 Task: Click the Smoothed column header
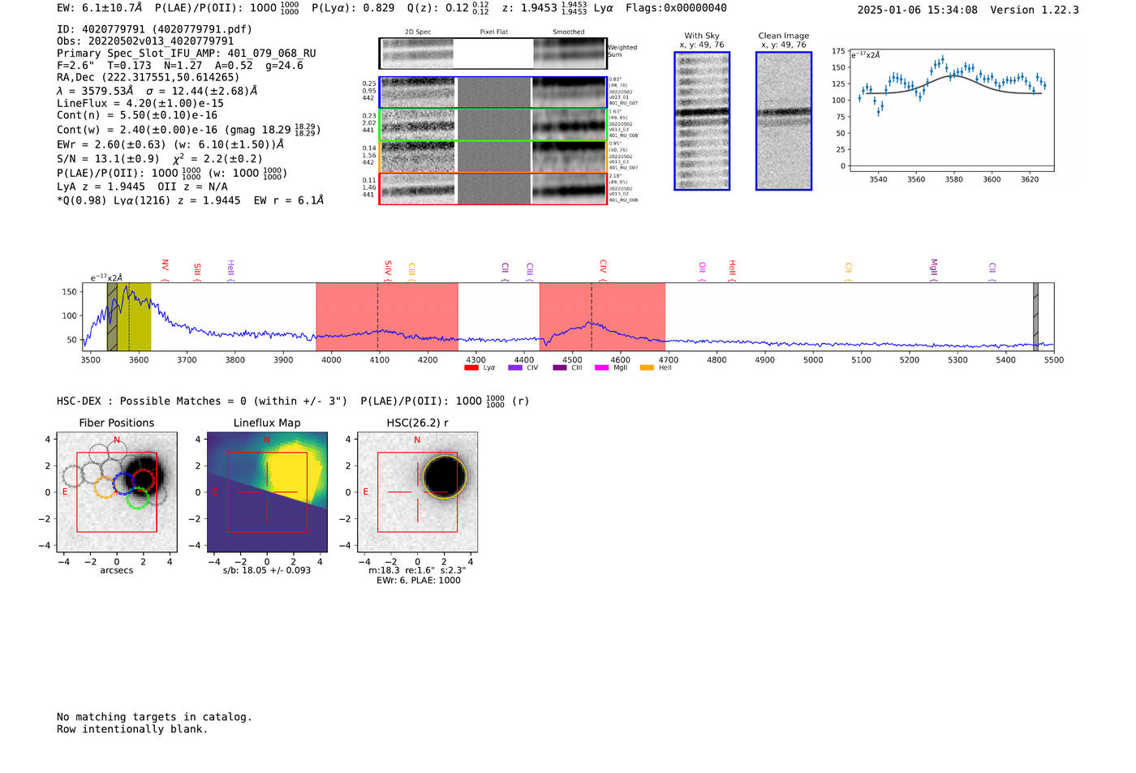coord(569,32)
